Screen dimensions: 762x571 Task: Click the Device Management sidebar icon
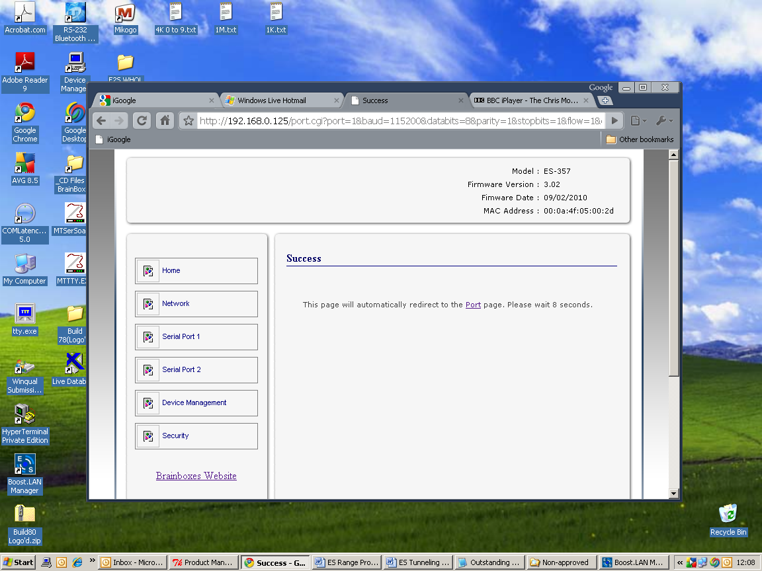click(x=148, y=403)
